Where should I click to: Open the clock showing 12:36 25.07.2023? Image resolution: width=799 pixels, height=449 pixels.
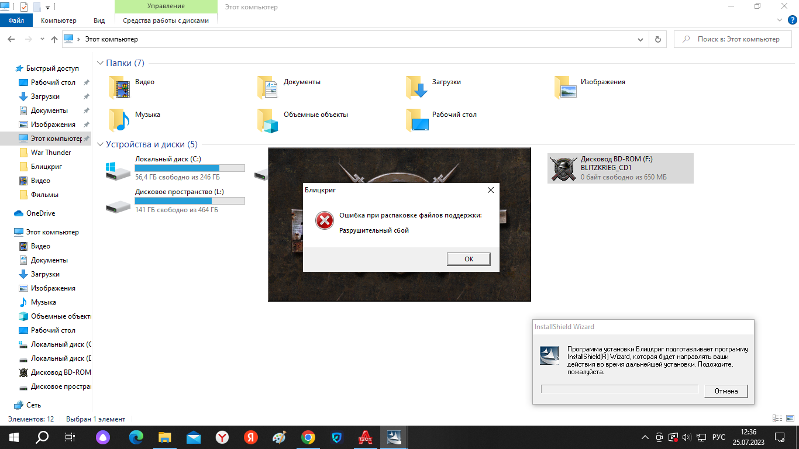[748, 437]
